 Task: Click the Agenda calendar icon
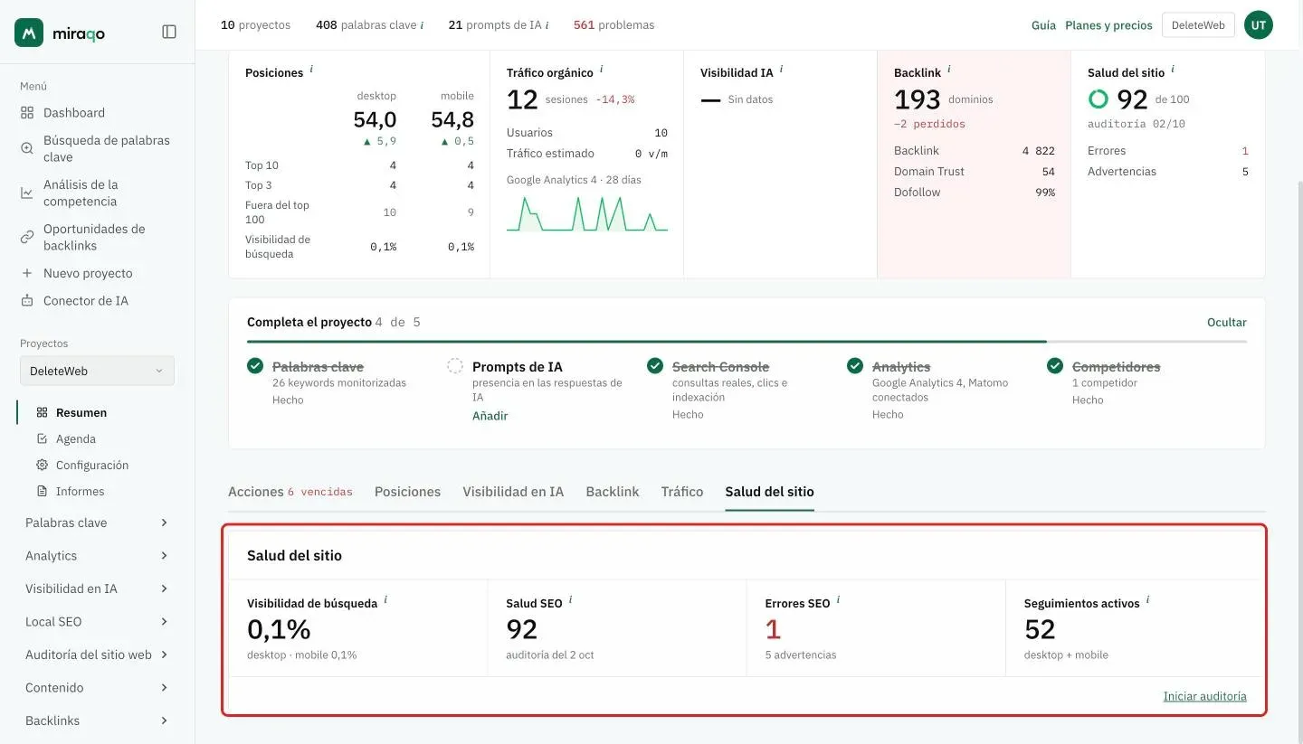point(42,438)
